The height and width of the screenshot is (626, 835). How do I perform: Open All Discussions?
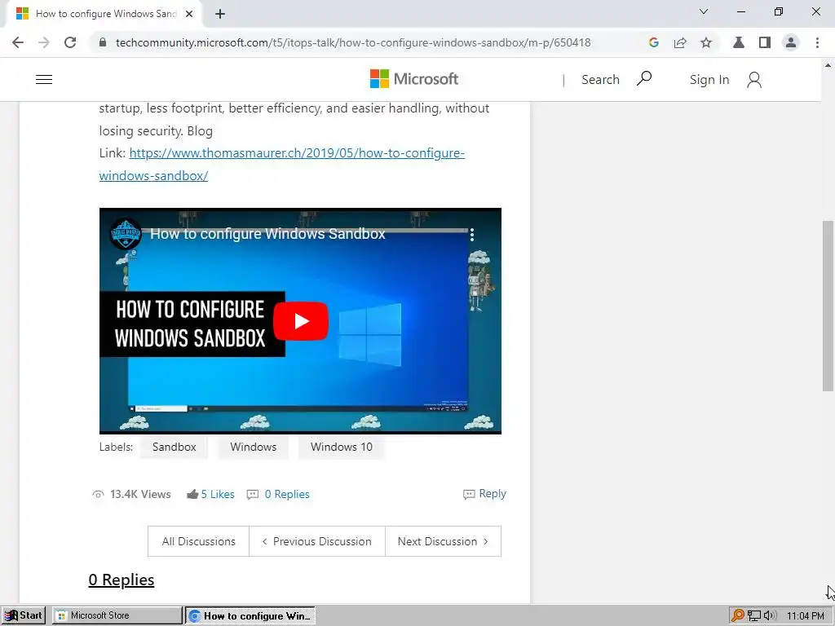pyautogui.click(x=199, y=541)
